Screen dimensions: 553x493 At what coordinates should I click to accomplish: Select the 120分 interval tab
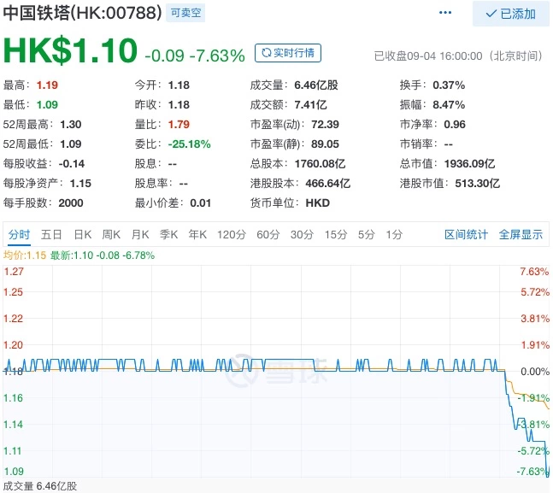(231, 235)
